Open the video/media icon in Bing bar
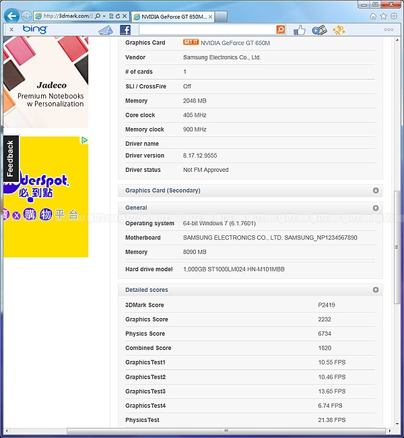 point(319,30)
